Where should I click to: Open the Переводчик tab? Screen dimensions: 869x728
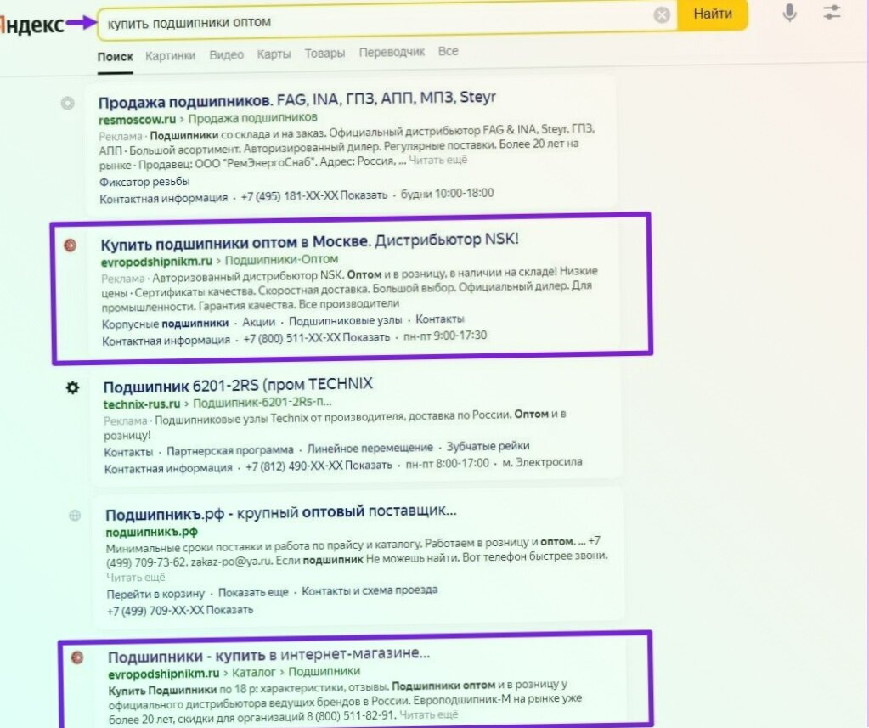[392, 52]
